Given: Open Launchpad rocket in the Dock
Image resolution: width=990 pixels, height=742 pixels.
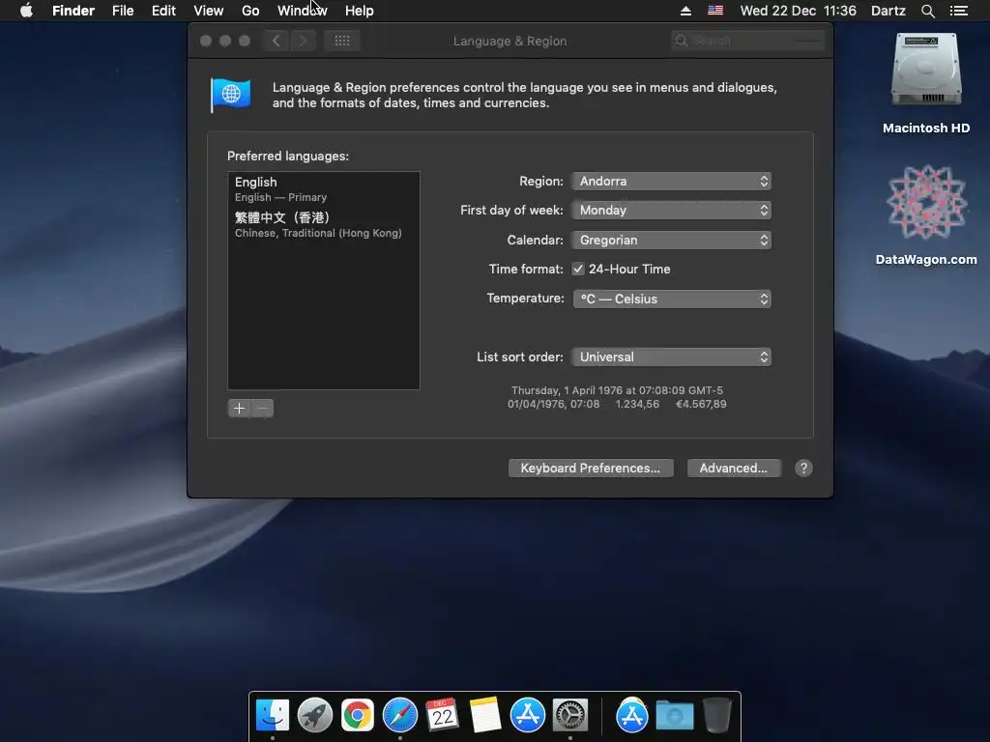Looking at the screenshot, I should [x=315, y=715].
